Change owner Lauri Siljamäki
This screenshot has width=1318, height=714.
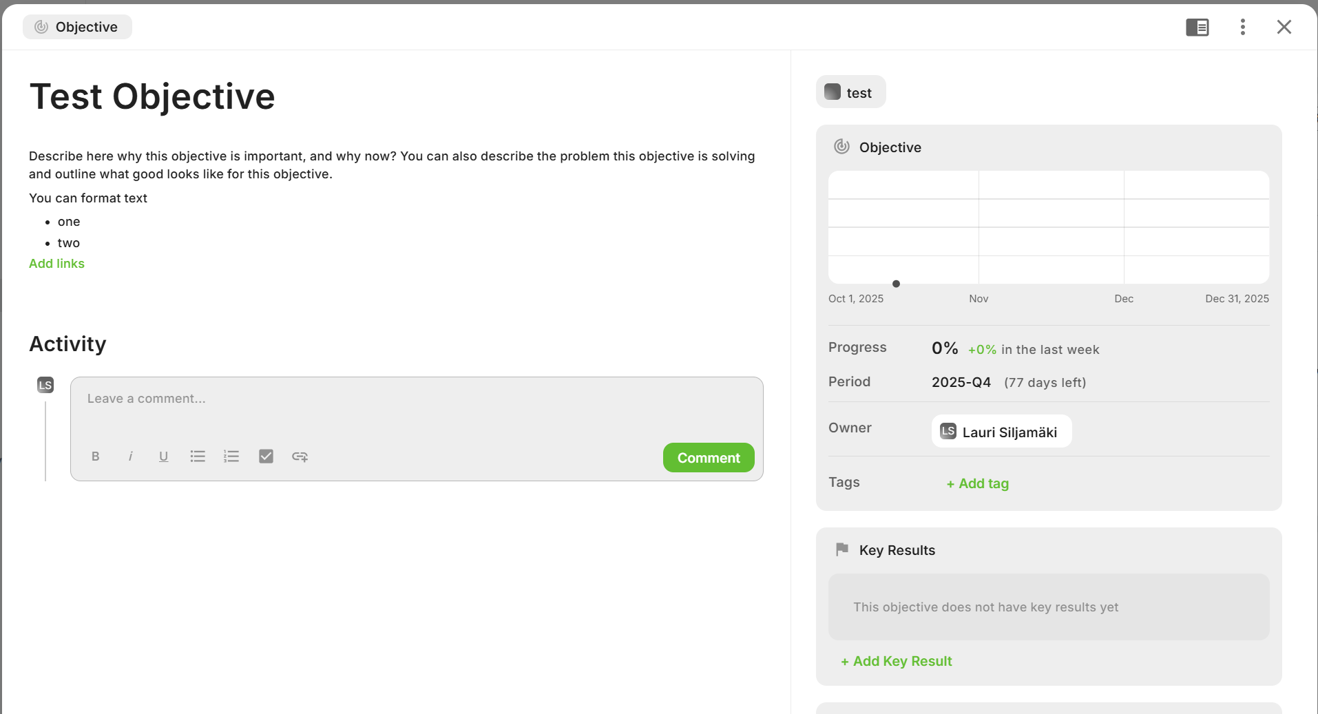pyautogui.click(x=1001, y=432)
